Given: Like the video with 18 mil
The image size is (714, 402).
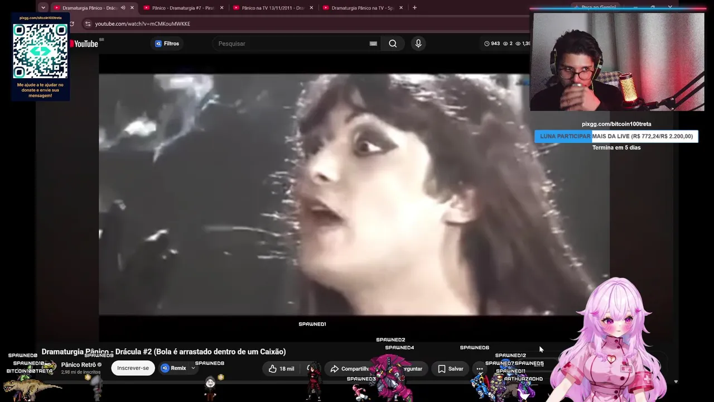Looking at the screenshot, I should click(x=281, y=368).
